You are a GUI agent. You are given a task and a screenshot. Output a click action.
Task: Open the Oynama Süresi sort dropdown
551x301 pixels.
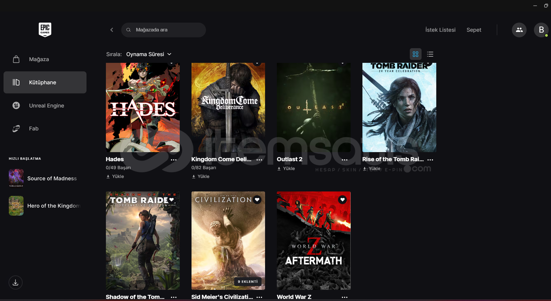[x=149, y=54]
